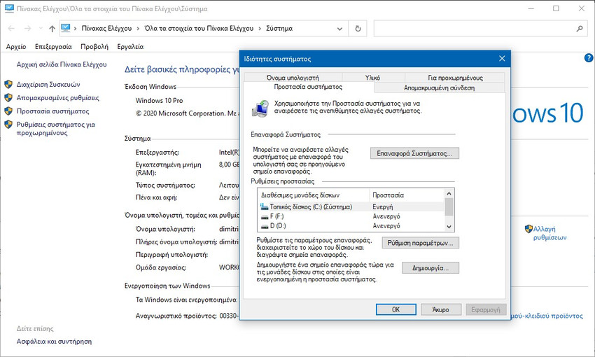Screen dimensions: 595x357
Task: Click the computer icon in address bar
Action: click(66, 28)
